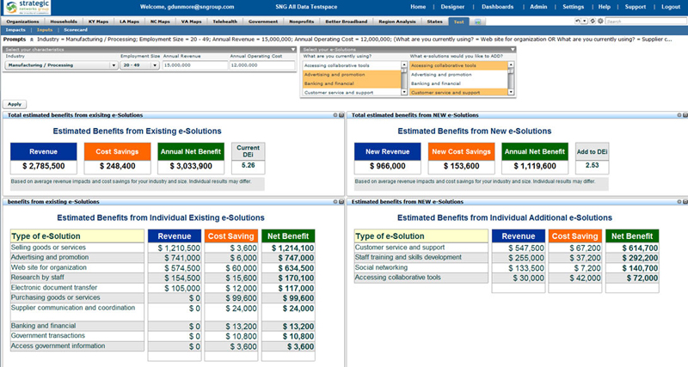Open the Designer link

point(452,7)
